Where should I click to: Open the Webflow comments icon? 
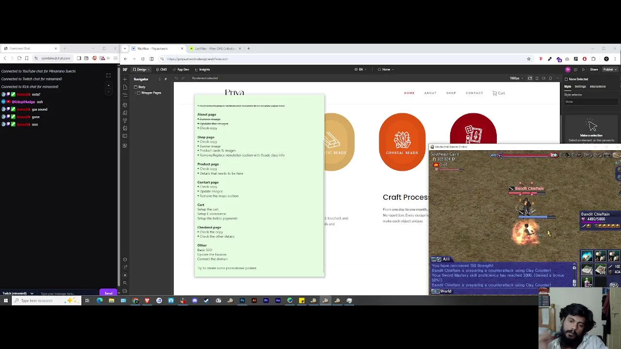pyautogui.click(x=575, y=69)
